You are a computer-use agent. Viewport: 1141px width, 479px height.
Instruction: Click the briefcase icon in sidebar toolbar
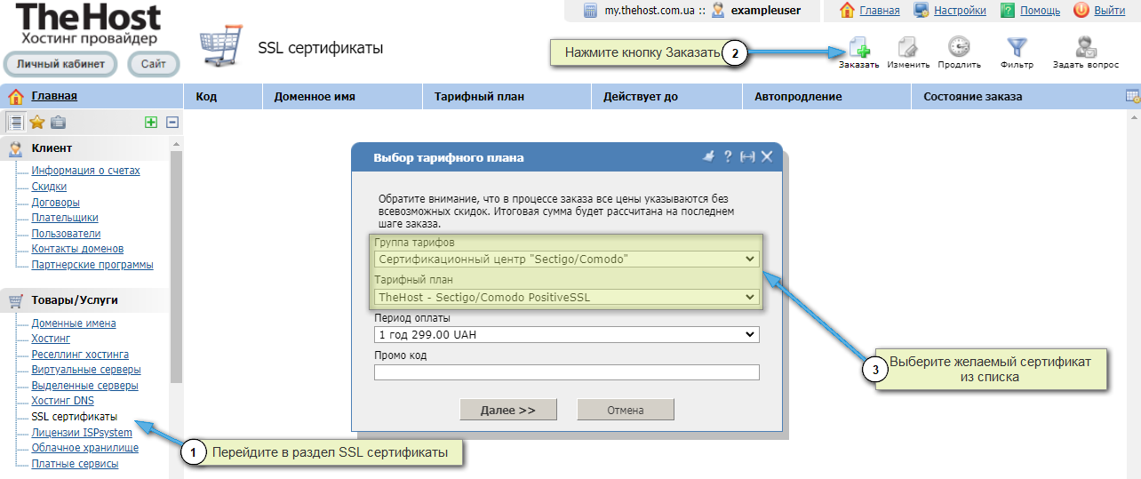point(58,123)
